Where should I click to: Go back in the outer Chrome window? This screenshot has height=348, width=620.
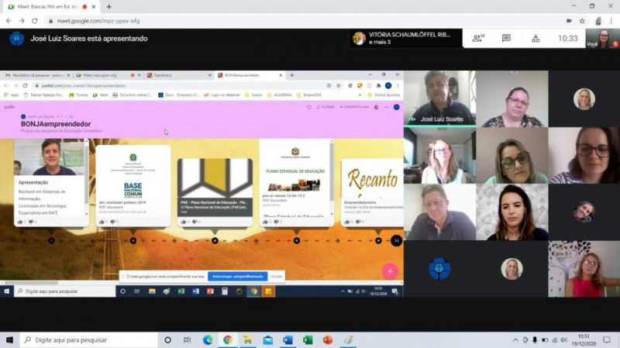[x=9, y=21]
